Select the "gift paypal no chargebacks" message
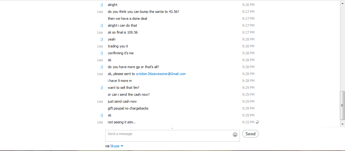This screenshot has width=345, height=151. [128, 108]
